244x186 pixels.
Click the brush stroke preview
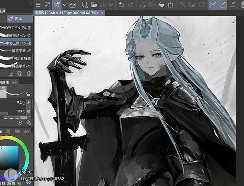click(x=14, y=92)
